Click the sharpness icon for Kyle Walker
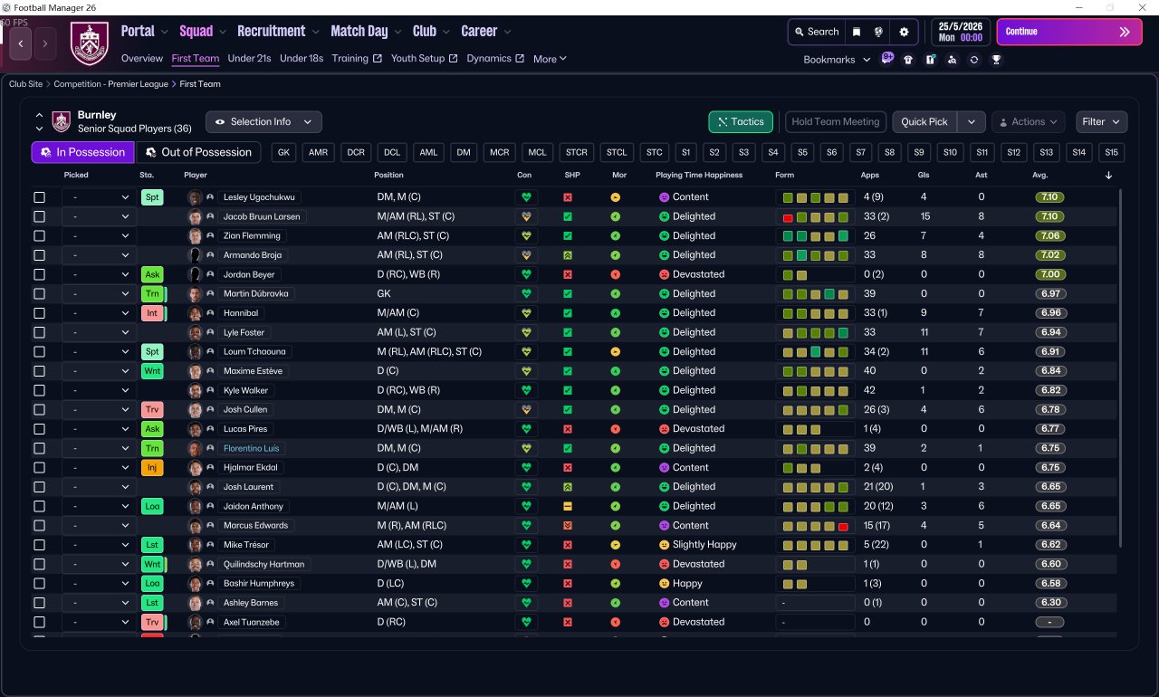Screen dimensions: 1159x697 pyautogui.click(x=568, y=390)
